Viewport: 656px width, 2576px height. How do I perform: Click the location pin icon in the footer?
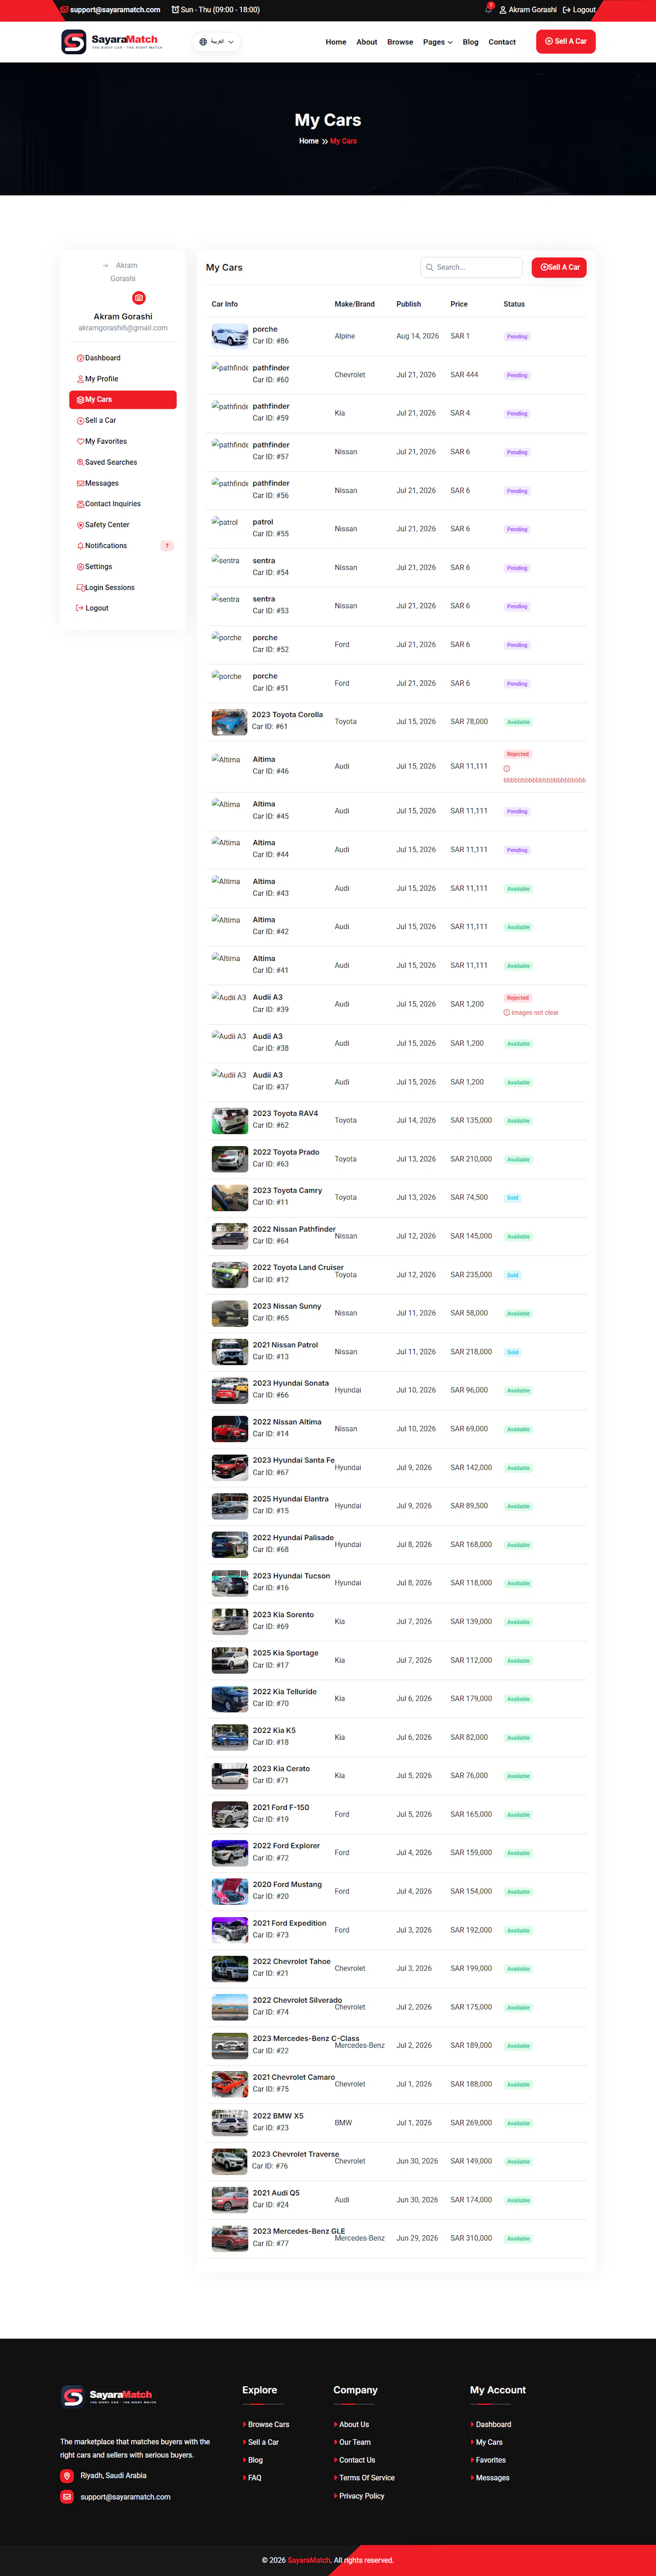(x=67, y=2476)
